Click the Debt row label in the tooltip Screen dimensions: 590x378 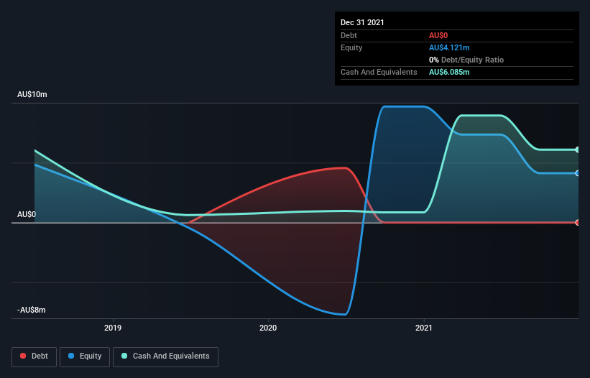point(349,35)
